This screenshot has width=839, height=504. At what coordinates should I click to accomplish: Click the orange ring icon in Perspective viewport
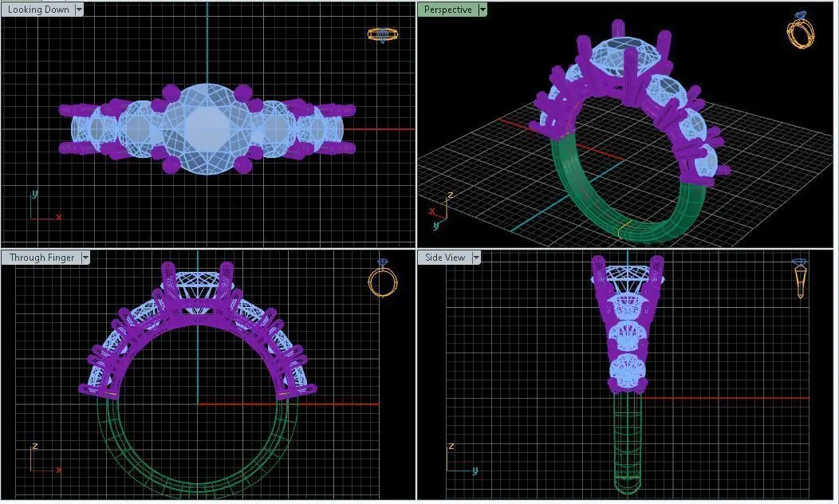(801, 31)
